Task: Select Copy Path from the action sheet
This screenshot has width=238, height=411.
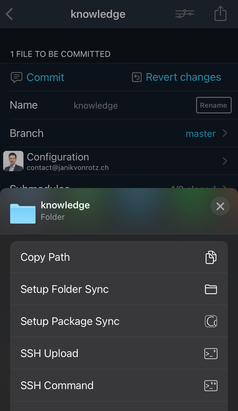Action: pos(119,257)
